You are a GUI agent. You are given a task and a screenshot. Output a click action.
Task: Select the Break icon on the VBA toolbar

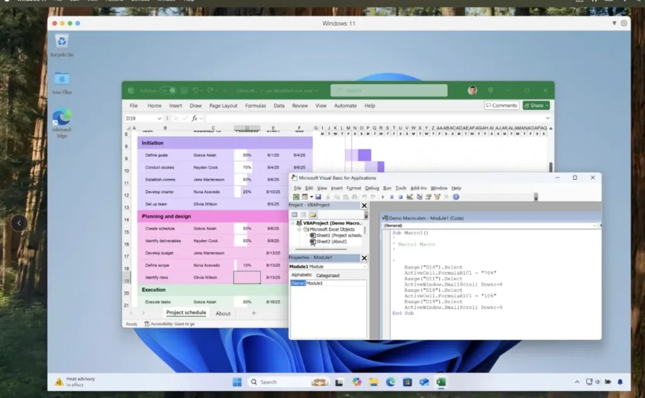point(391,196)
